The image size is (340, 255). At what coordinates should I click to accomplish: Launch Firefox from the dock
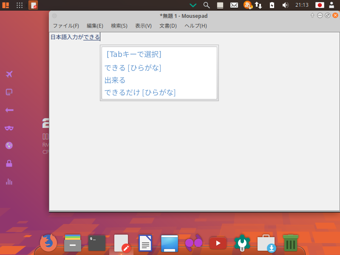click(x=48, y=243)
